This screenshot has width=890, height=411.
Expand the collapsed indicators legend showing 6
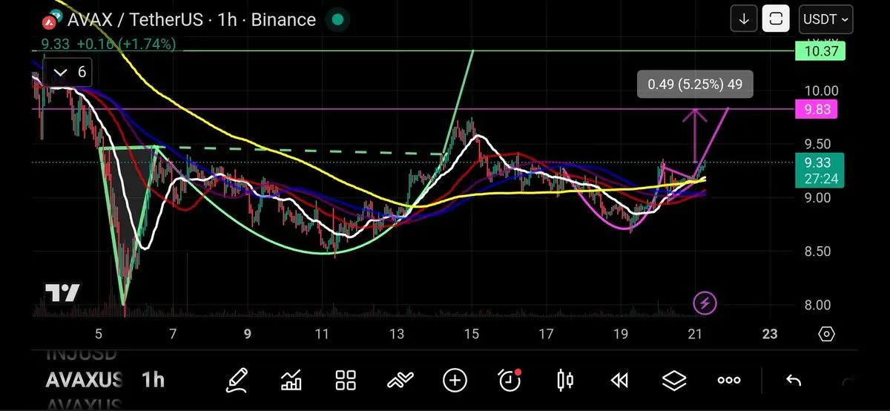click(x=67, y=73)
